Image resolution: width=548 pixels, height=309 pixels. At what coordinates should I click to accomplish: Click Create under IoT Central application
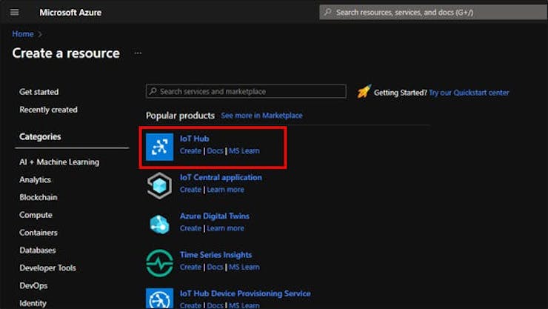(190, 190)
